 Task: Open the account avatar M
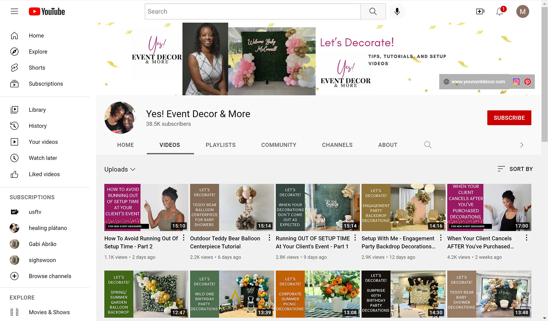tap(523, 11)
